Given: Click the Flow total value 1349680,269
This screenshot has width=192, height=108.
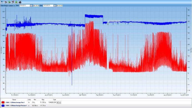Looking at the screenshot, I should tap(52, 102).
